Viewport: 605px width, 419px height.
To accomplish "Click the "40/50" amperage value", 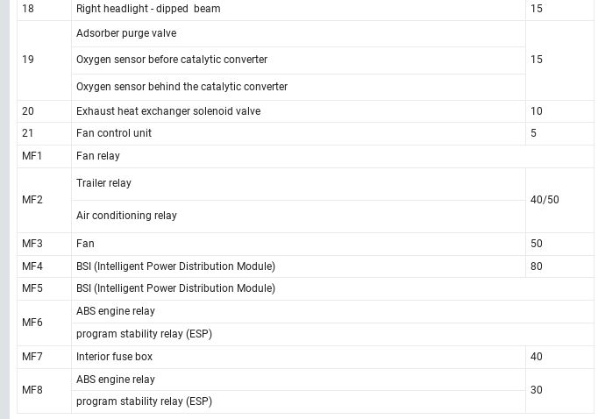I will tap(544, 200).
